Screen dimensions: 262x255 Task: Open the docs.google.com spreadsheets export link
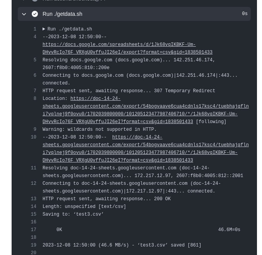pos(127,48)
